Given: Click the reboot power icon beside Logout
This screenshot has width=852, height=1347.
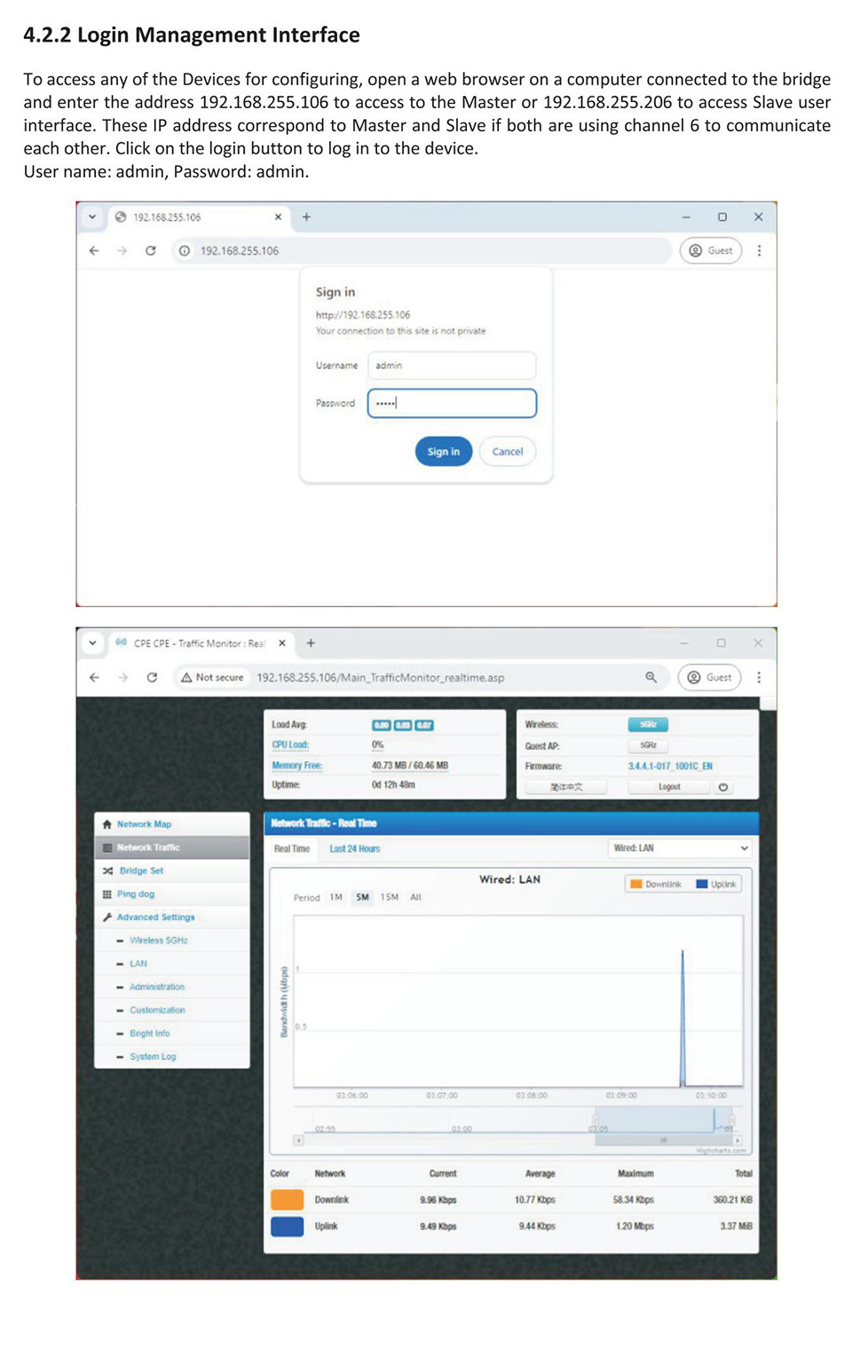Looking at the screenshot, I should 723,787.
